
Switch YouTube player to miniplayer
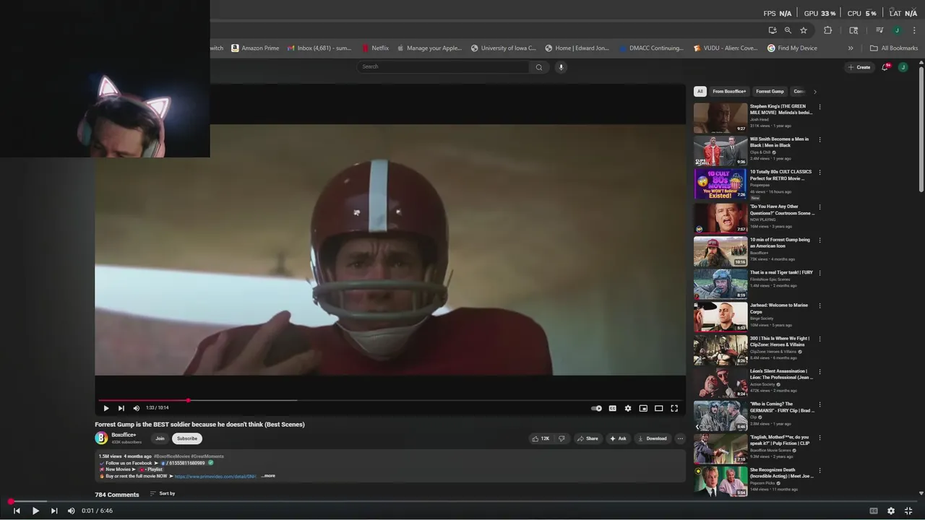[x=643, y=408]
